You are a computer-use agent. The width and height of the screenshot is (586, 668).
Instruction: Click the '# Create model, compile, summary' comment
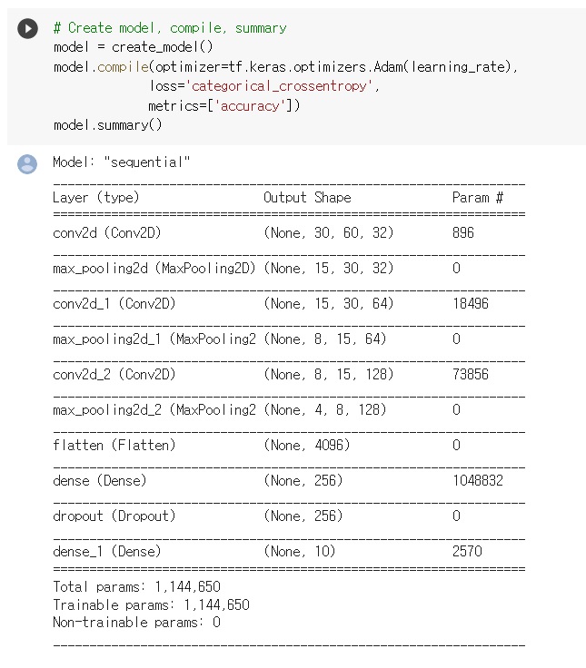point(169,28)
